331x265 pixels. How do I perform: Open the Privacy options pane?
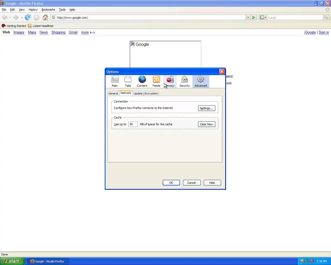point(170,82)
